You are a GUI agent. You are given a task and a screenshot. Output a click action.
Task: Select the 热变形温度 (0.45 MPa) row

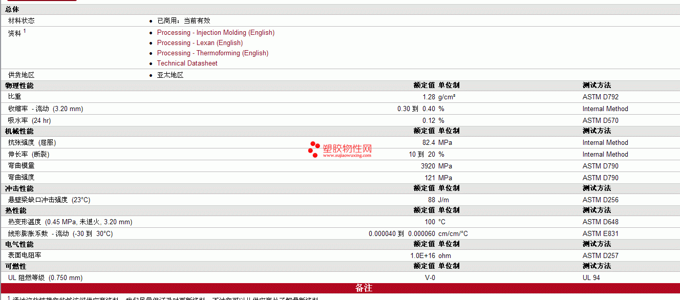(x=340, y=222)
